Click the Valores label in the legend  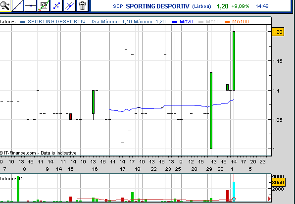[8, 21]
